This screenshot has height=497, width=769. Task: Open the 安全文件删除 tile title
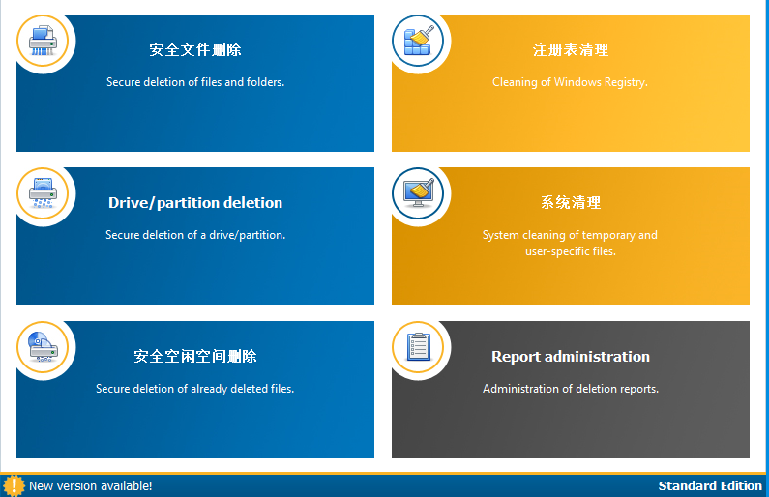pos(195,50)
